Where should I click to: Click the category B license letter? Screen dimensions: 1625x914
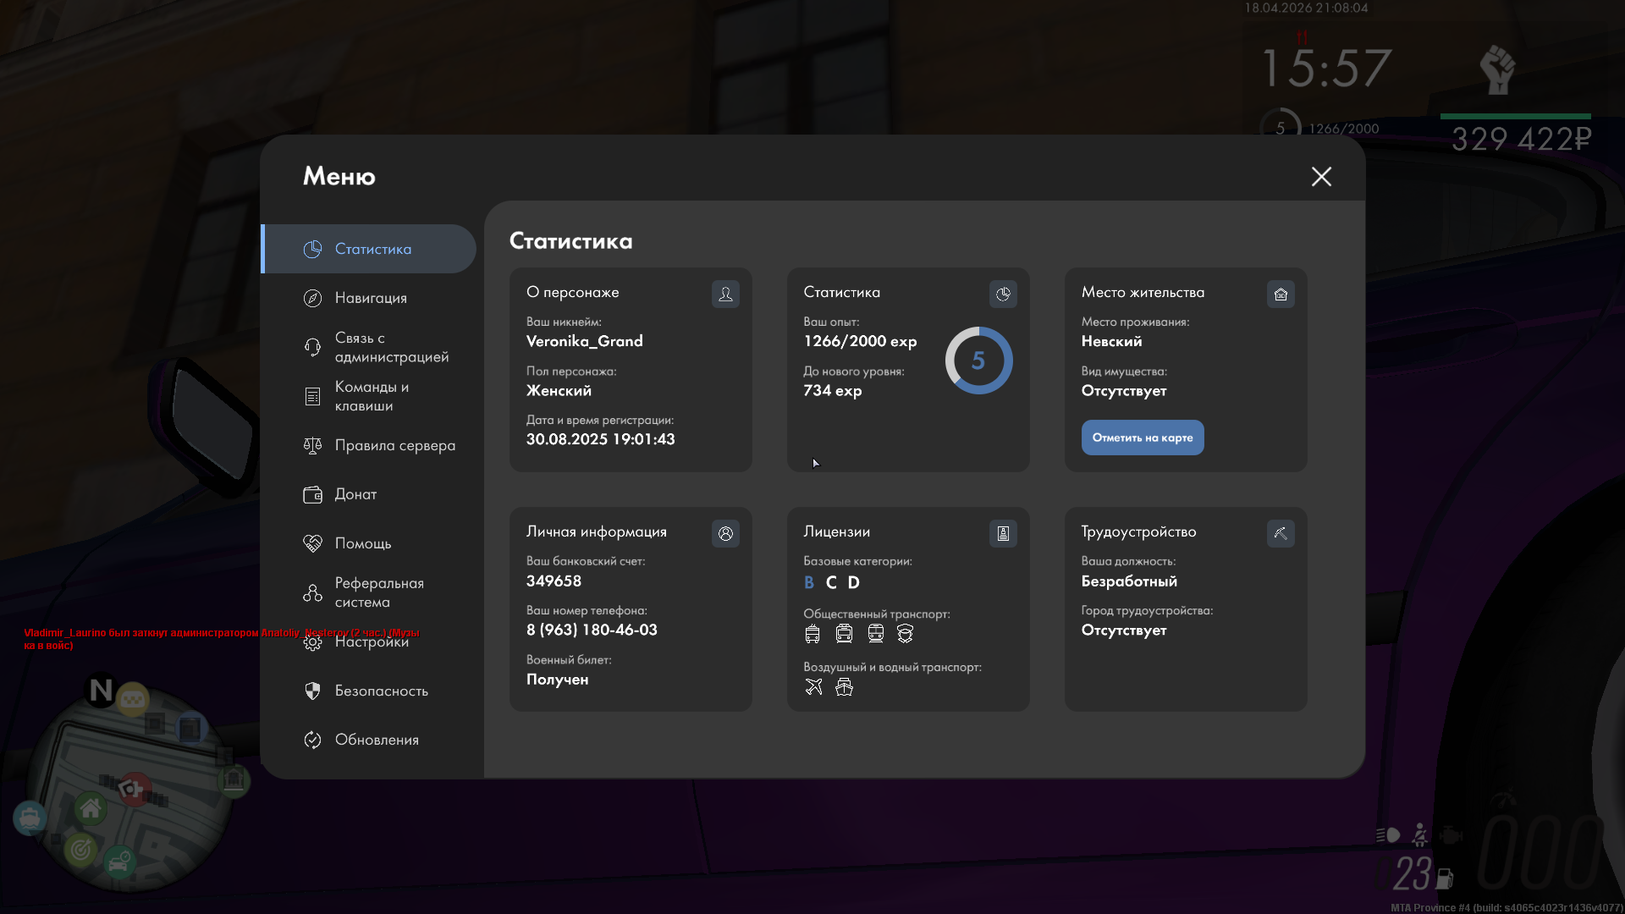click(809, 582)
